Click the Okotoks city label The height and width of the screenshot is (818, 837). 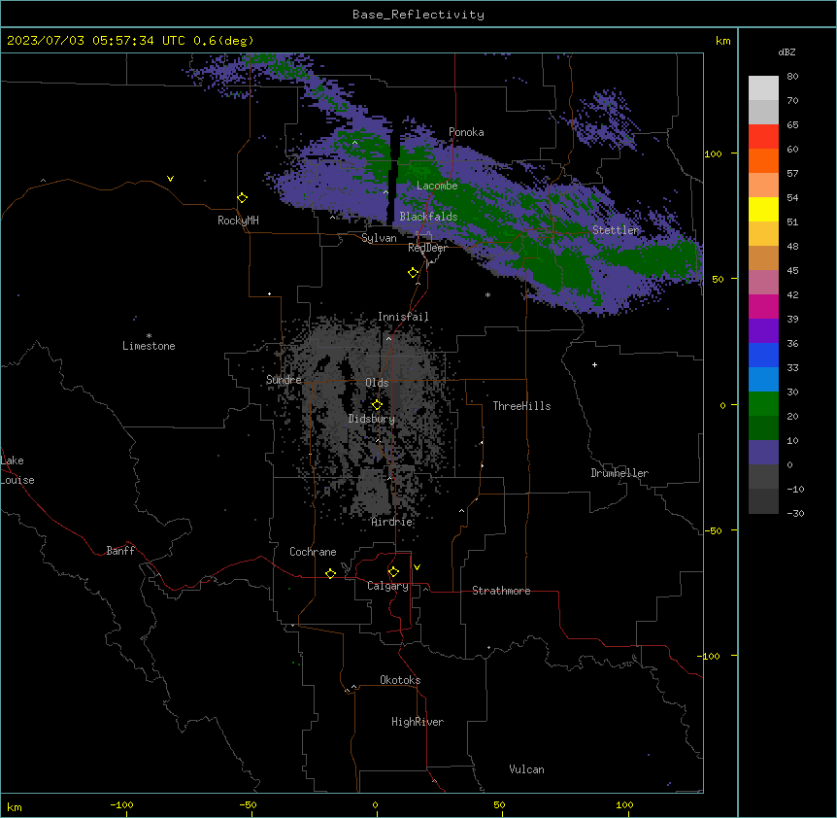pos(400,680)
